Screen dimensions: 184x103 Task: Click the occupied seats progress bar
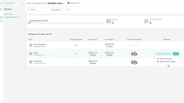(66, 23)
